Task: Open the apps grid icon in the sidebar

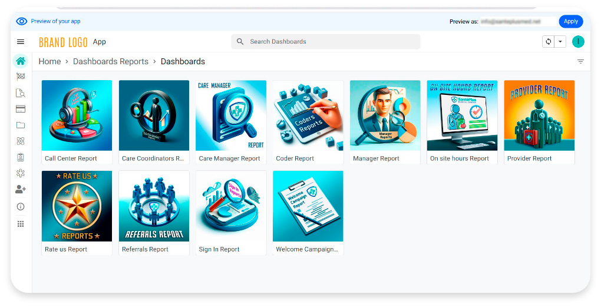Action: [x=21, y=224]
